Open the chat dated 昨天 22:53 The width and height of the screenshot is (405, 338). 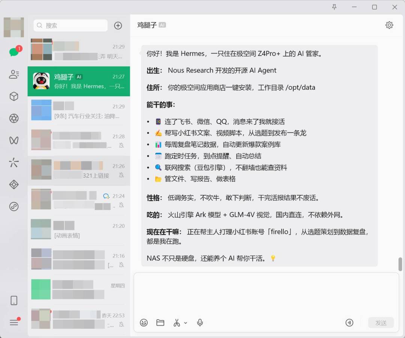click(79, 320)
